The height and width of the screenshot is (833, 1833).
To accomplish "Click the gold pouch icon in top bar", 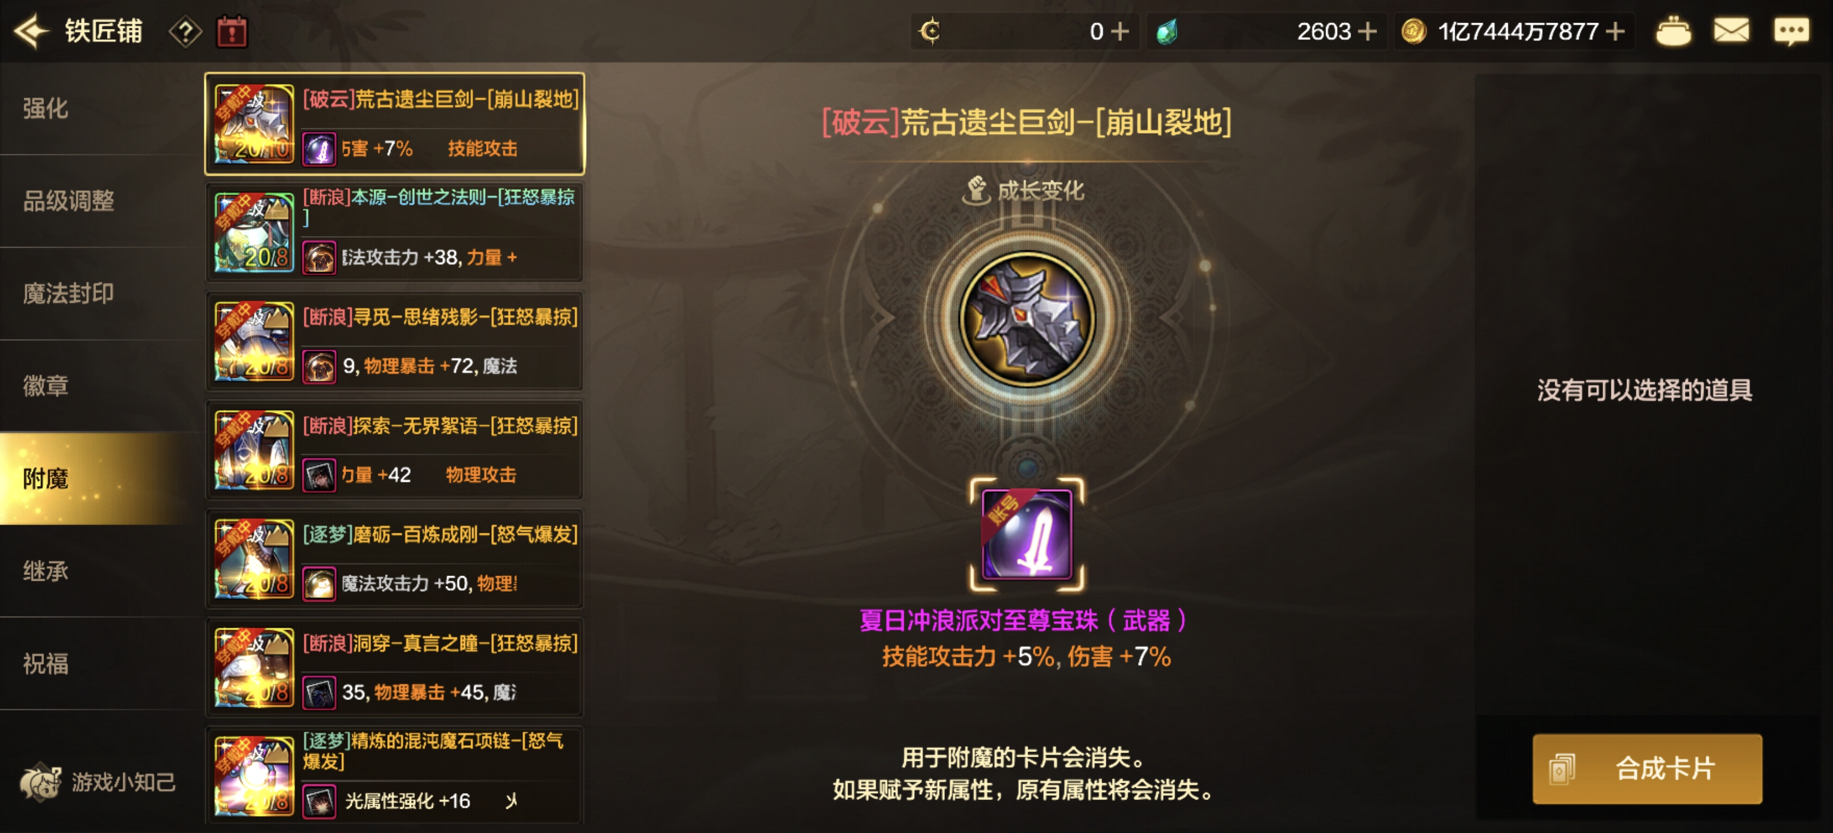I will tap(1673, 31).
